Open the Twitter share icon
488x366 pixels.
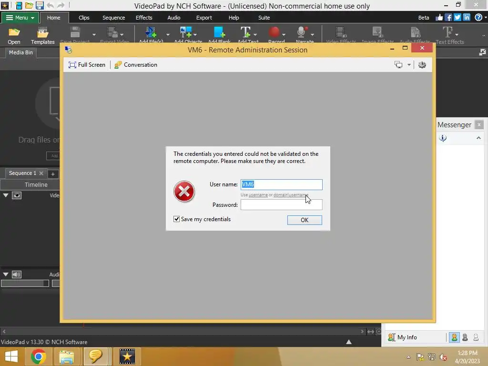457,18
